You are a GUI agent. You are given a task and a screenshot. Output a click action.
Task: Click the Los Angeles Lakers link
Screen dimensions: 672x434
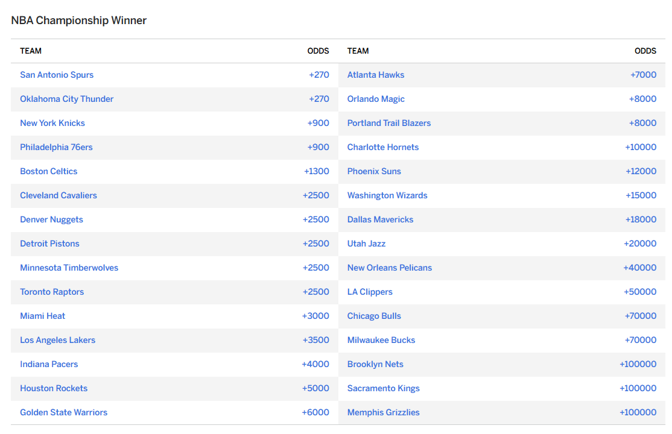(57, 340)
